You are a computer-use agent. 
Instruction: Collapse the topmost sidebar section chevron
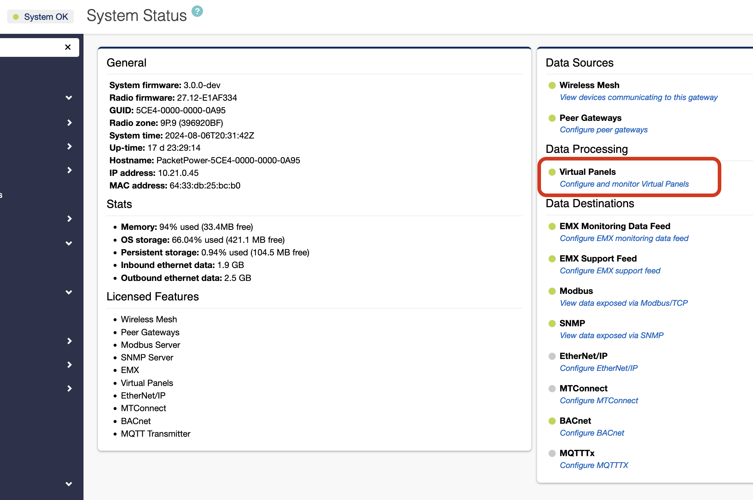coord(68,97)
